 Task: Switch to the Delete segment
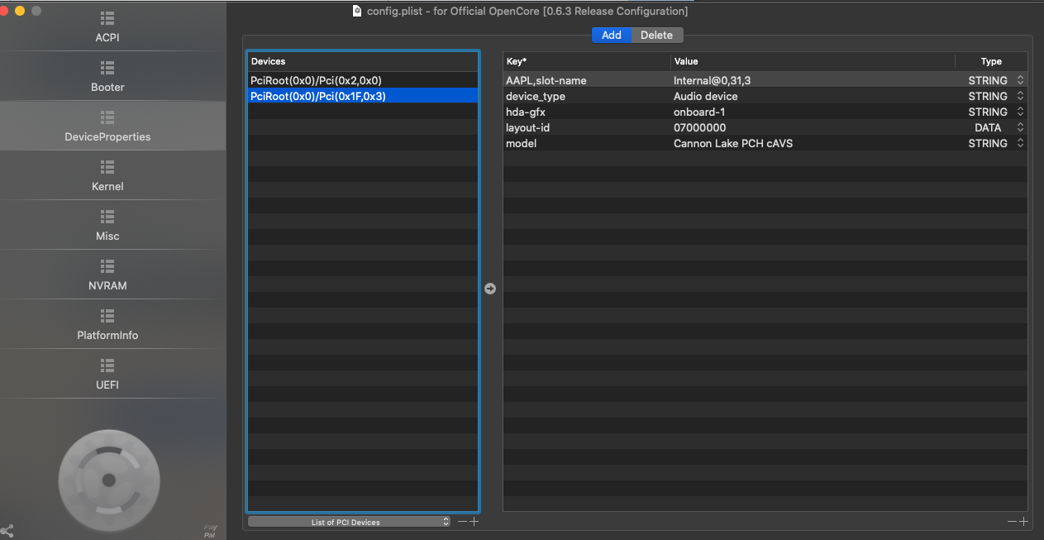coord(657,35)
